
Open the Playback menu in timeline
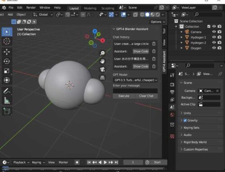pos(21,162)
